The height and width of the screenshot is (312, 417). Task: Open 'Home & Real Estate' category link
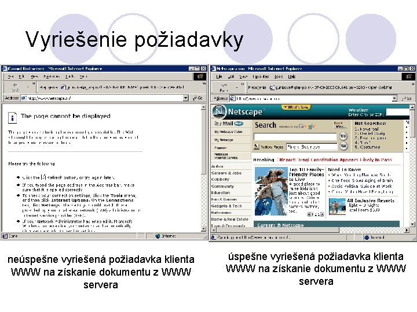coord(230,219)
